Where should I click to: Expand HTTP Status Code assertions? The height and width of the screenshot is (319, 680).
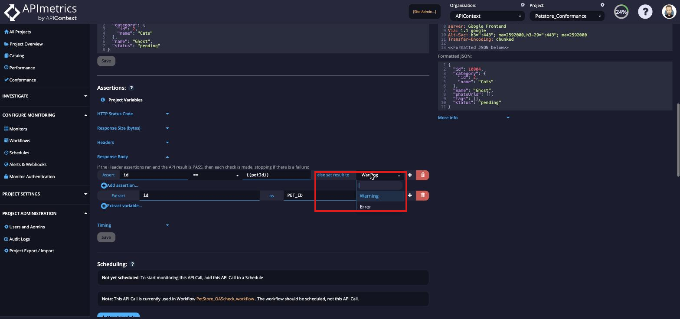click(133, 114)
